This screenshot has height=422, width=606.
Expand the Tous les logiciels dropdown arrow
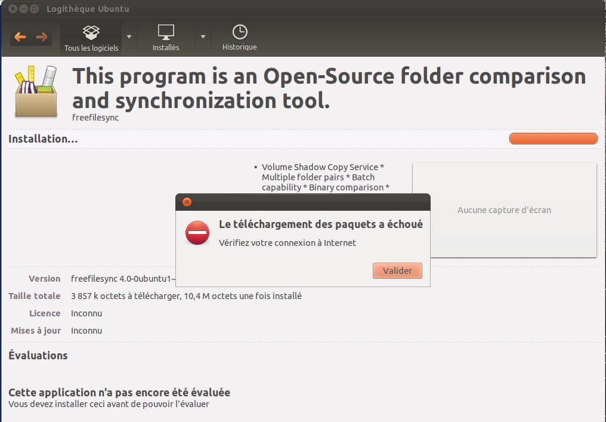tap(129, 37)
